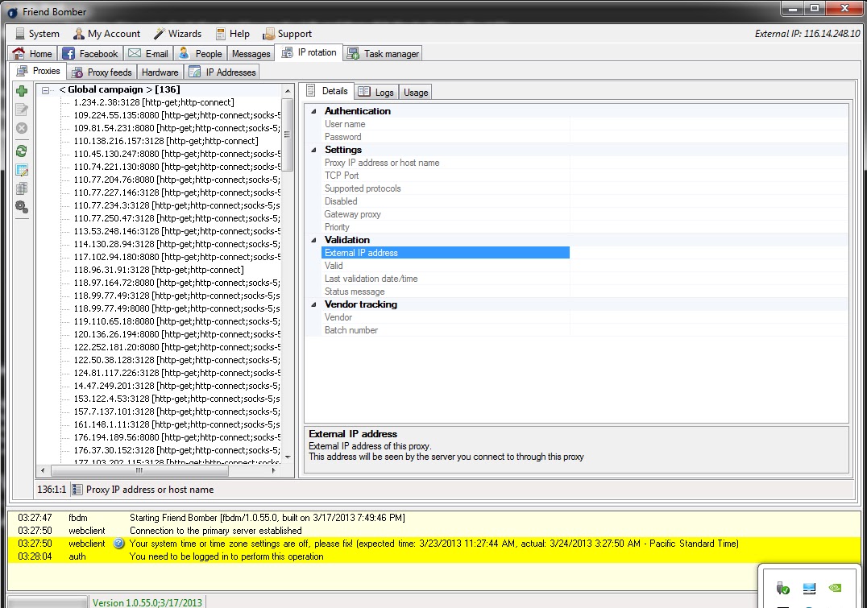Select proxy 176.37.30.152:3128 in the tree
867x608 pixels.
pyautogui.click(x=177, y=450)
